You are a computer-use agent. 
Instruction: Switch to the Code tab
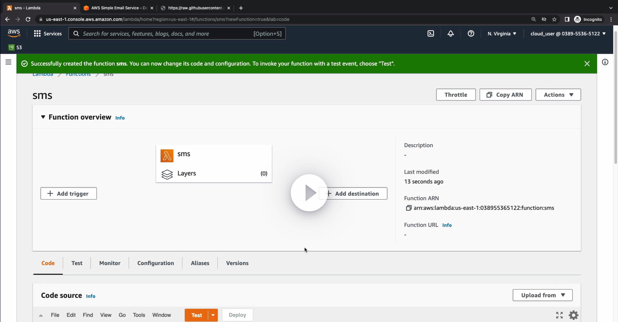click(48, 263)
